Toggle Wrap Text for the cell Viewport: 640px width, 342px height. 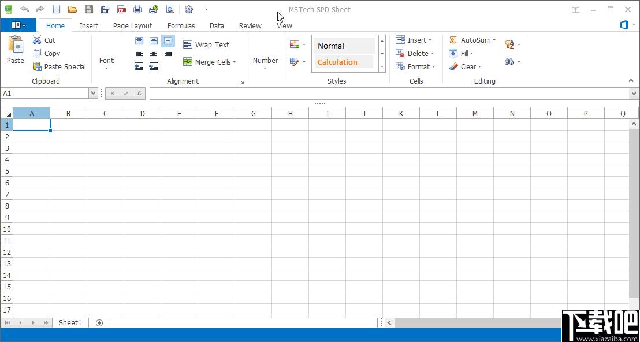(x=206, y=45)
